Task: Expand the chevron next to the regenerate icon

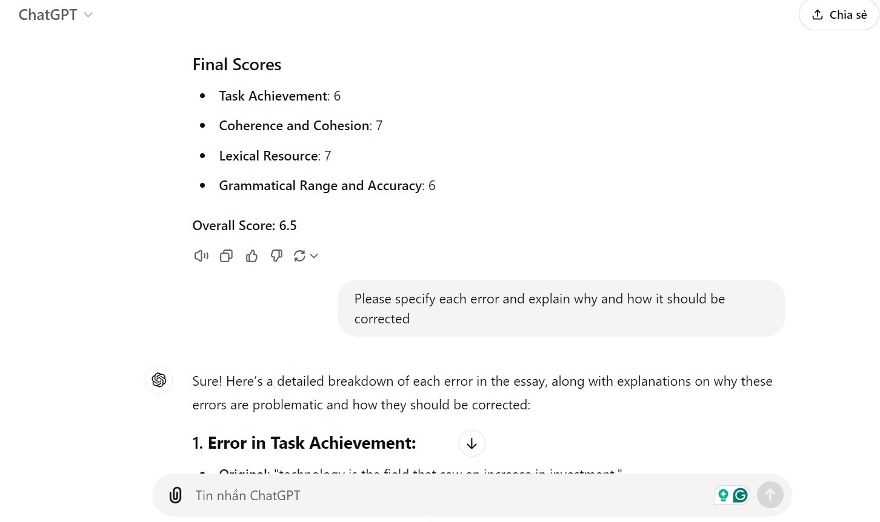Action: [314, 256]
